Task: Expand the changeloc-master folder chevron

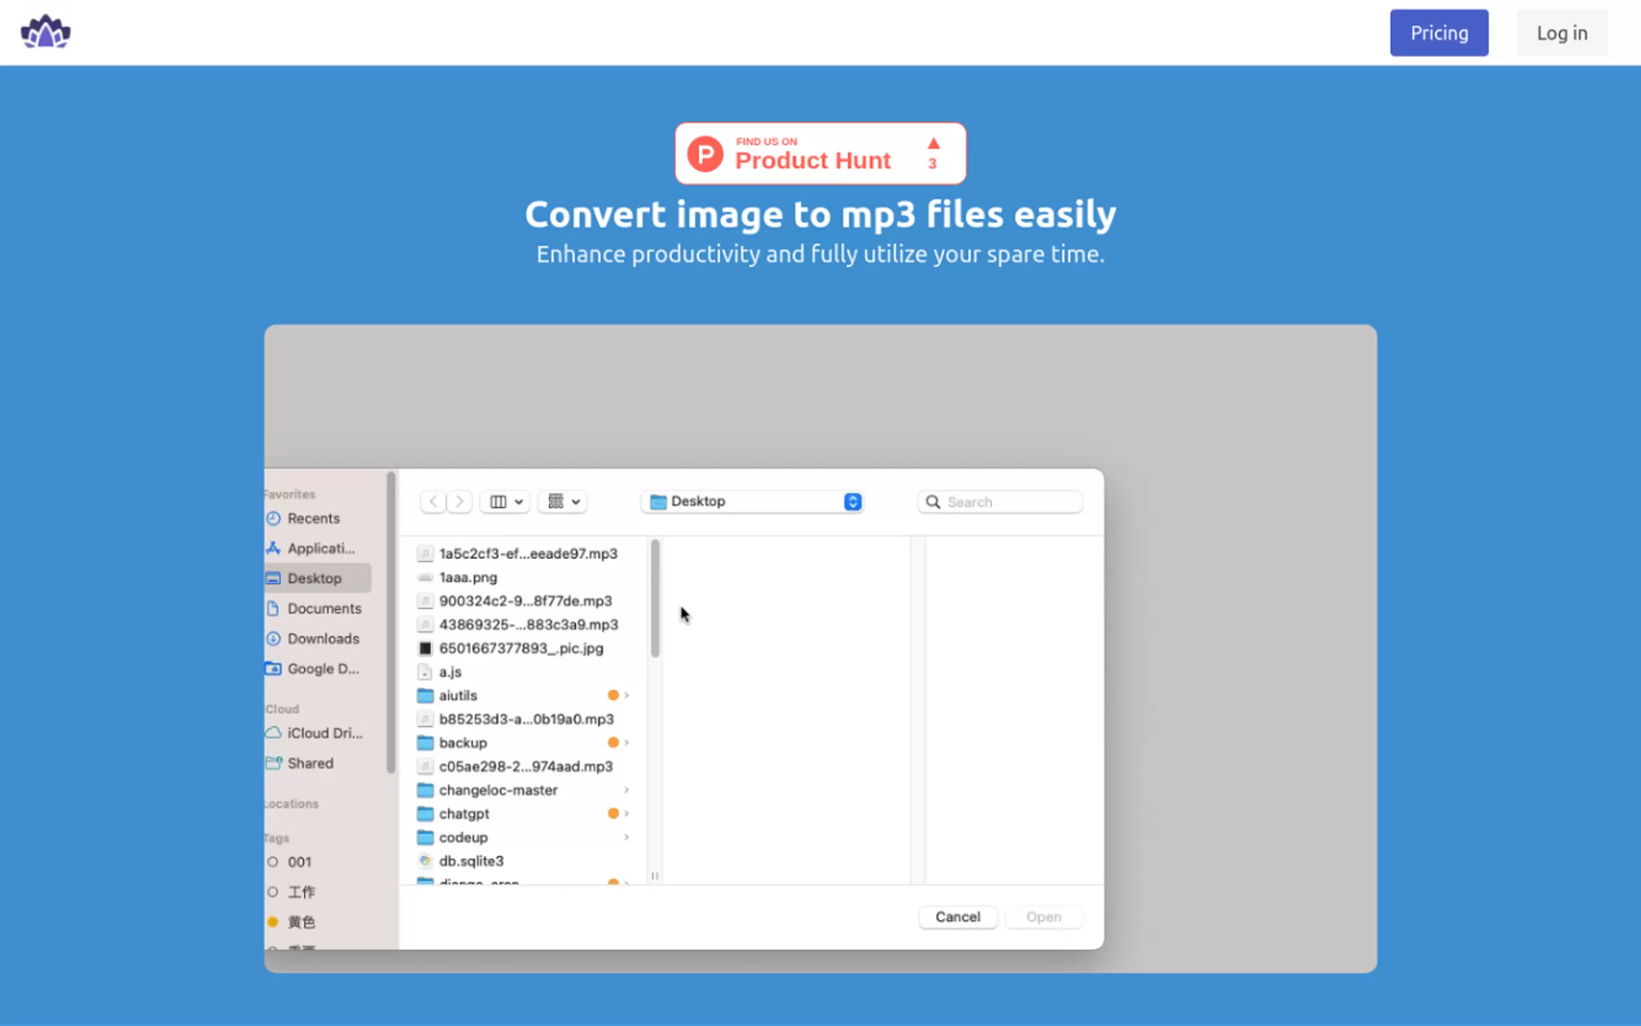Action: tap(626, 790)
